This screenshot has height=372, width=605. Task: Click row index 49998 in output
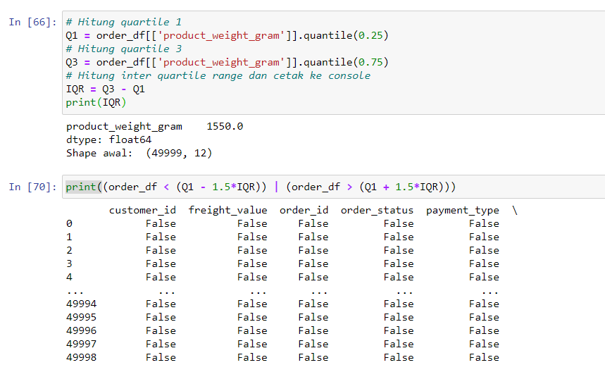[82, 358]
